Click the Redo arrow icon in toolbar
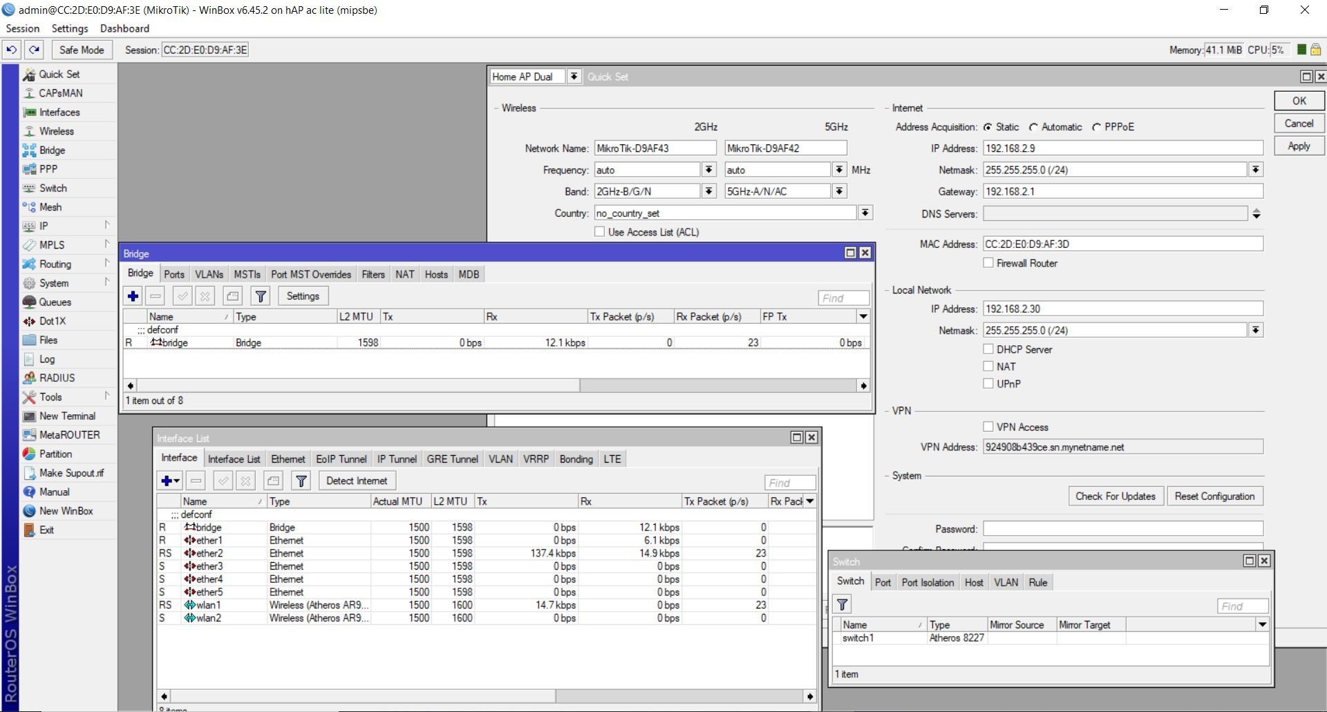The image size is (1327, 712). tap(34, 50)
